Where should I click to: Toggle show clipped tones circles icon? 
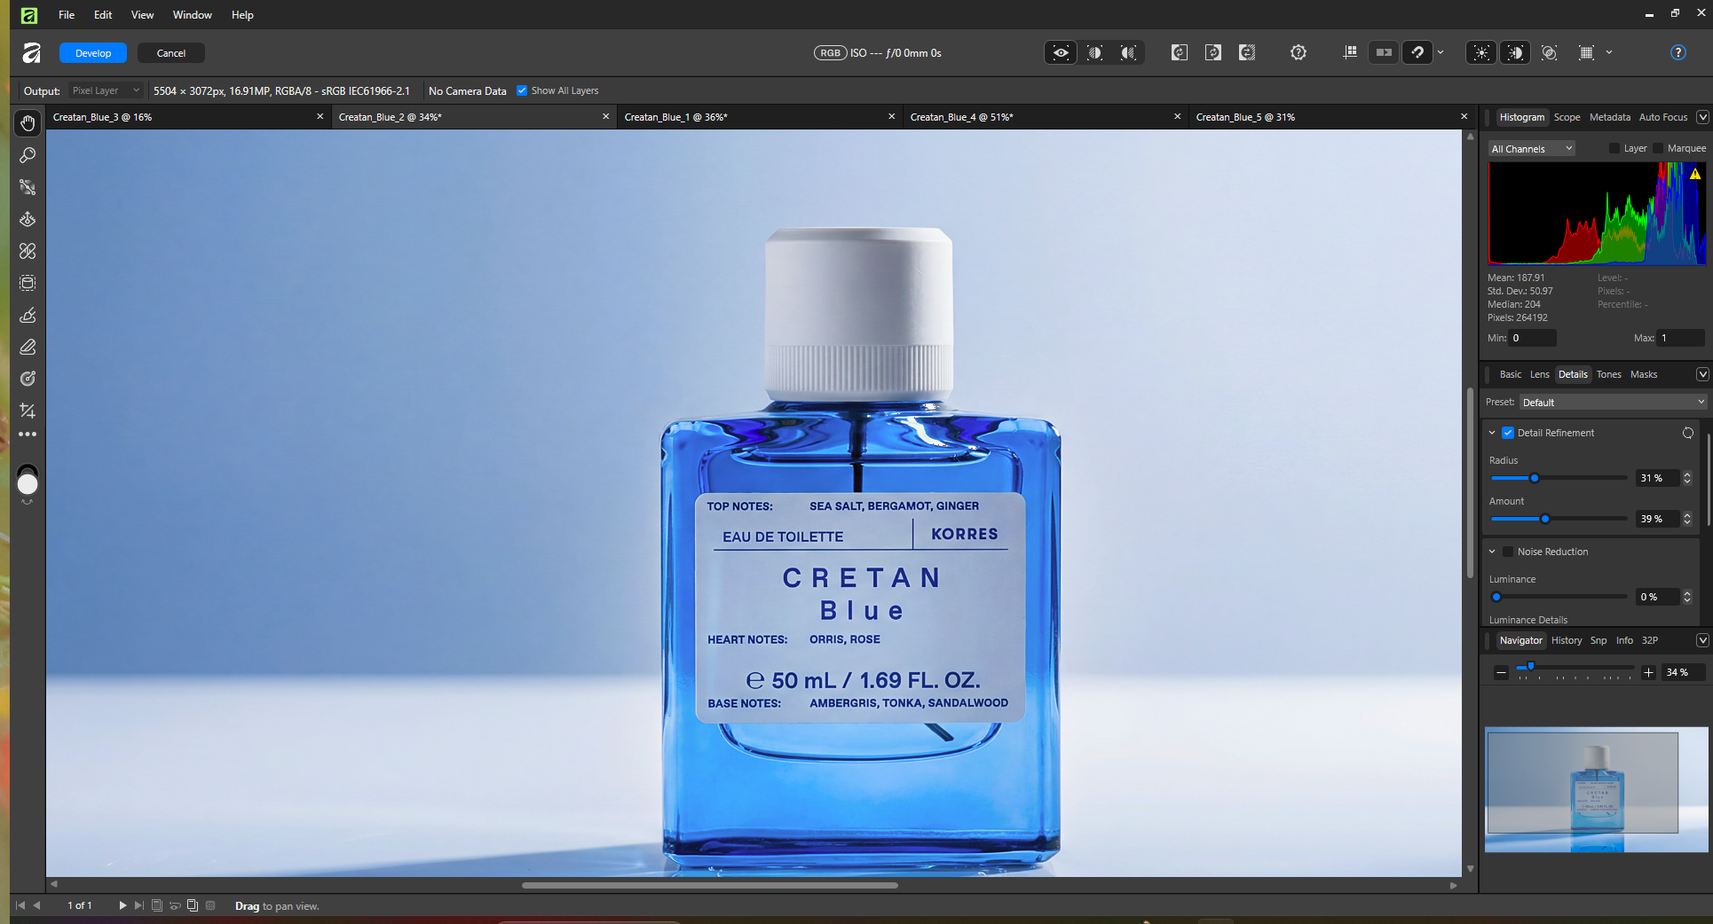pyautogui.click(x=1550, y=53)
